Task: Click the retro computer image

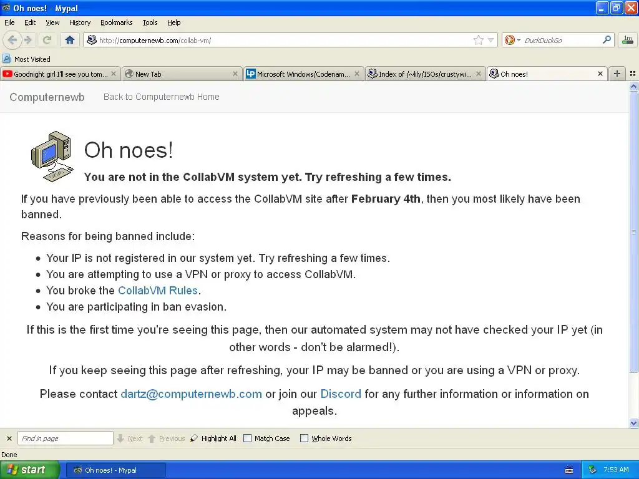Action: pyautogui.click(x=52, y=156)
